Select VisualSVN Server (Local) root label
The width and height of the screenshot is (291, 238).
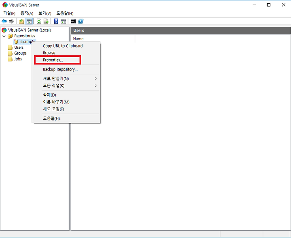[30, 30]
